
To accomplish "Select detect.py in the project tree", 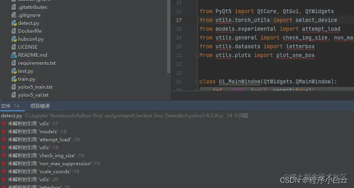I will click(29, 23).
